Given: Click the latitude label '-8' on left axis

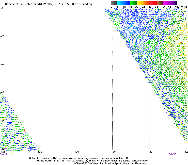Looking at the screenshot, I should coord(2,120).
